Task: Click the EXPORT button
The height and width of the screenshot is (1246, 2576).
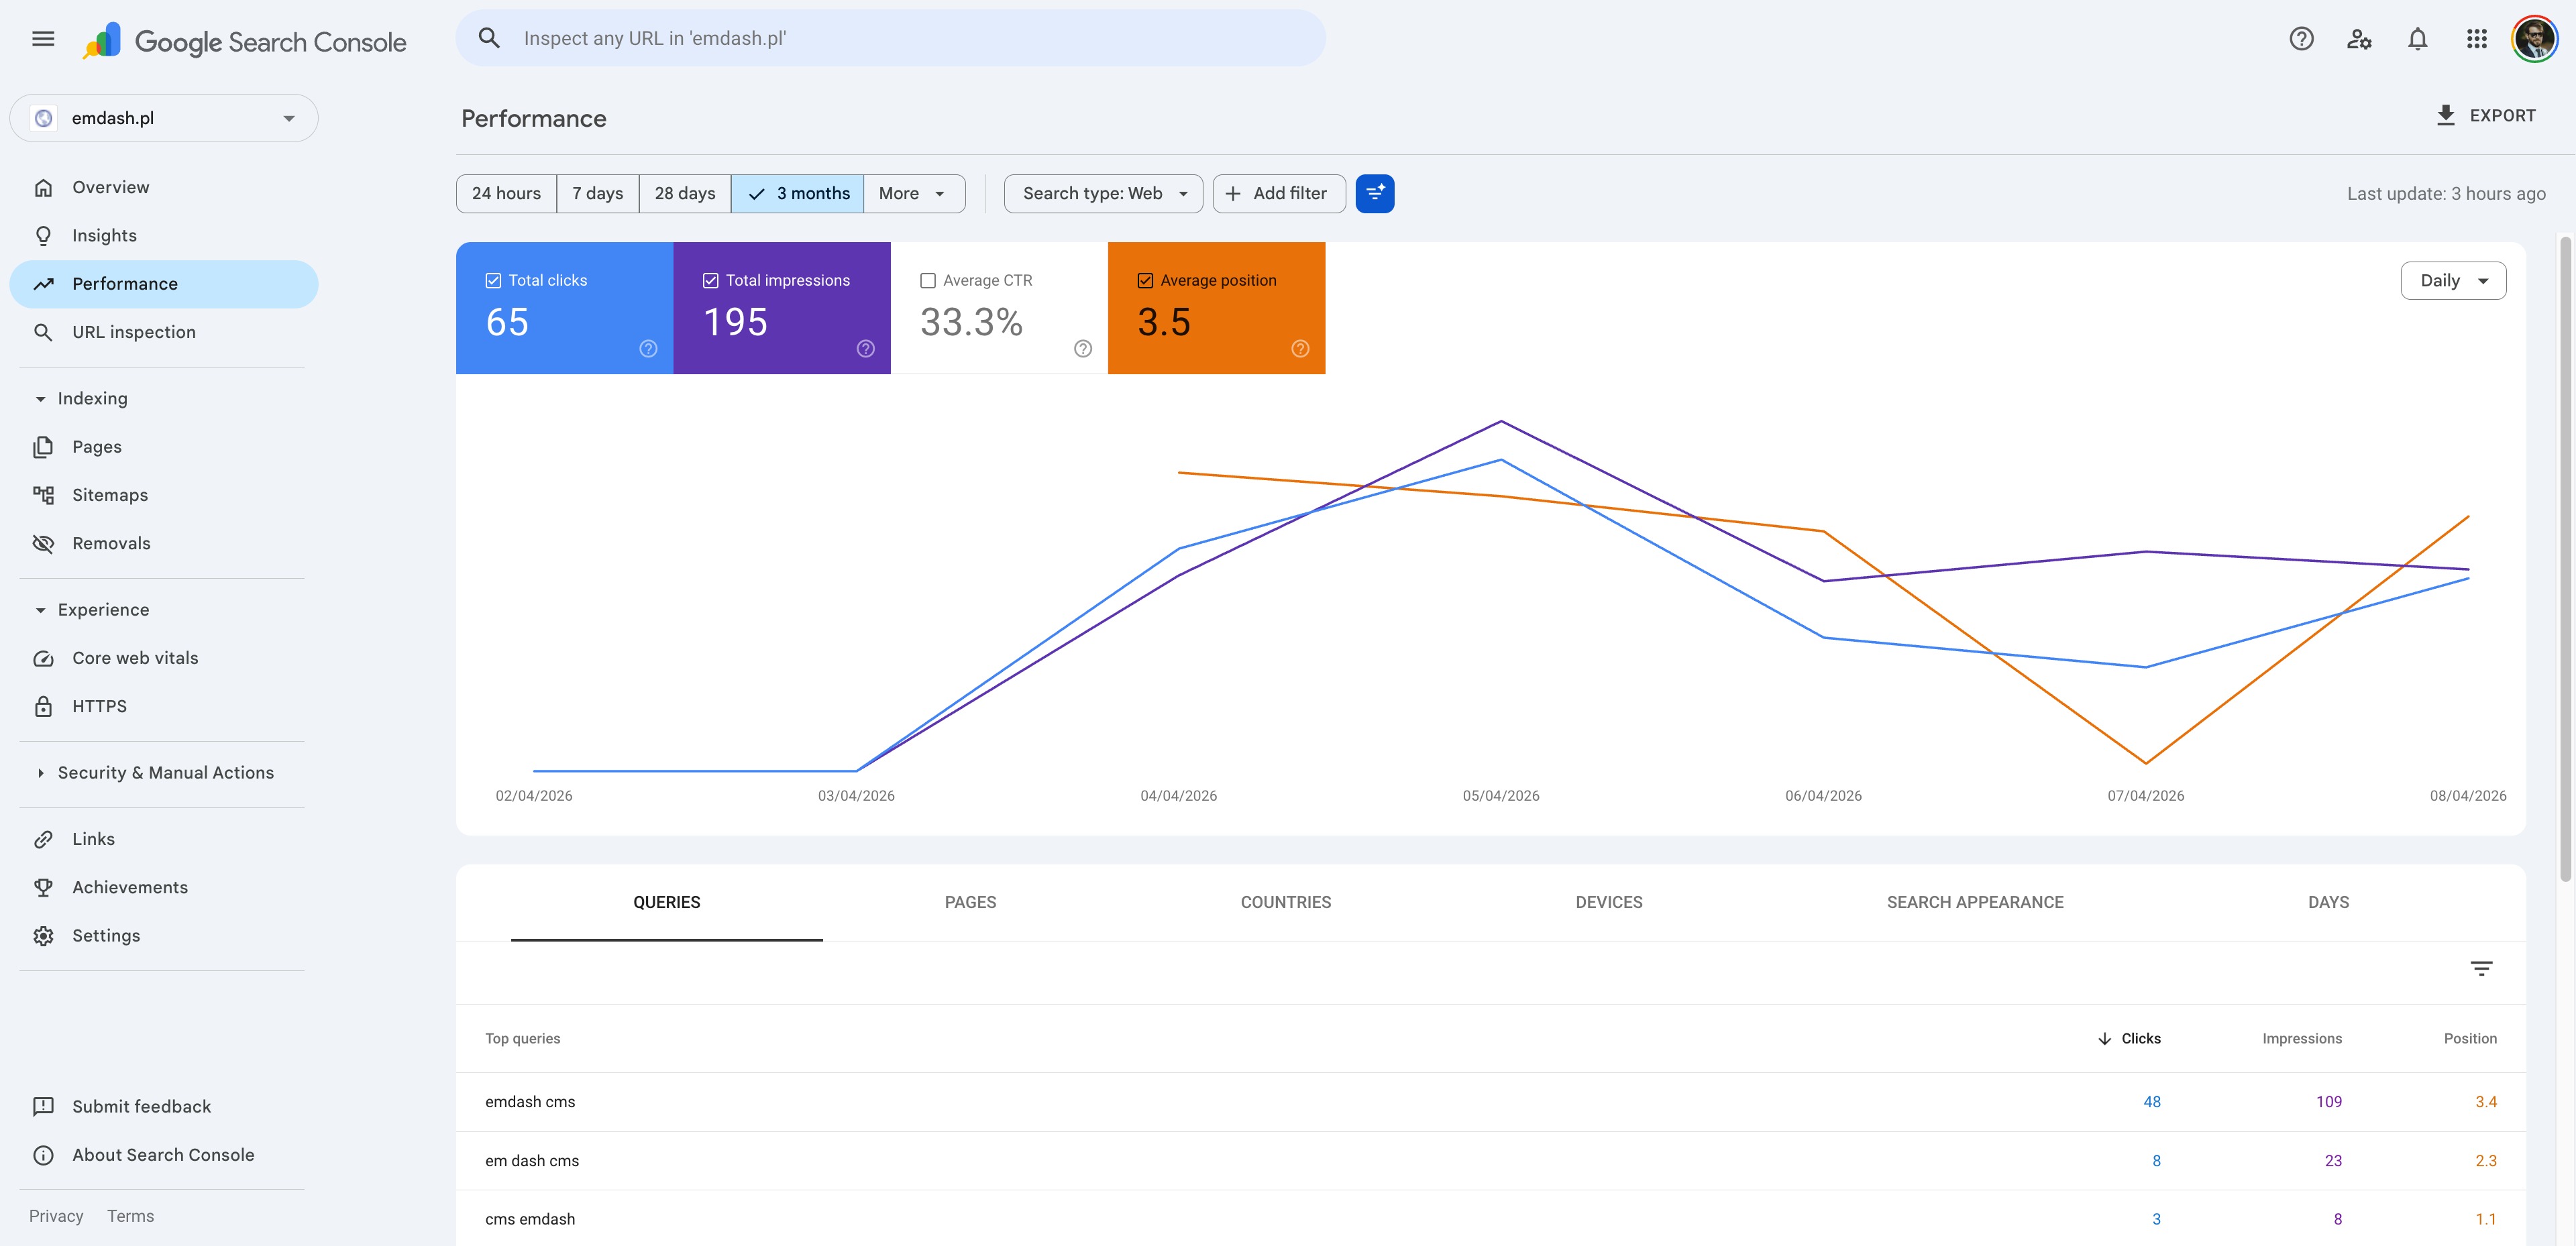Action: [2486, 115]
